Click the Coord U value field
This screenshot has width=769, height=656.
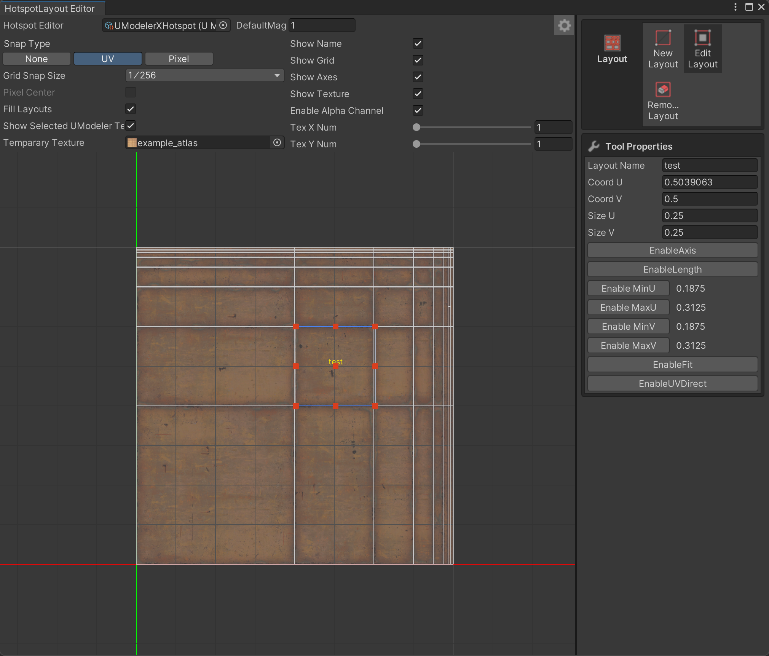click(x=710, y=182)
